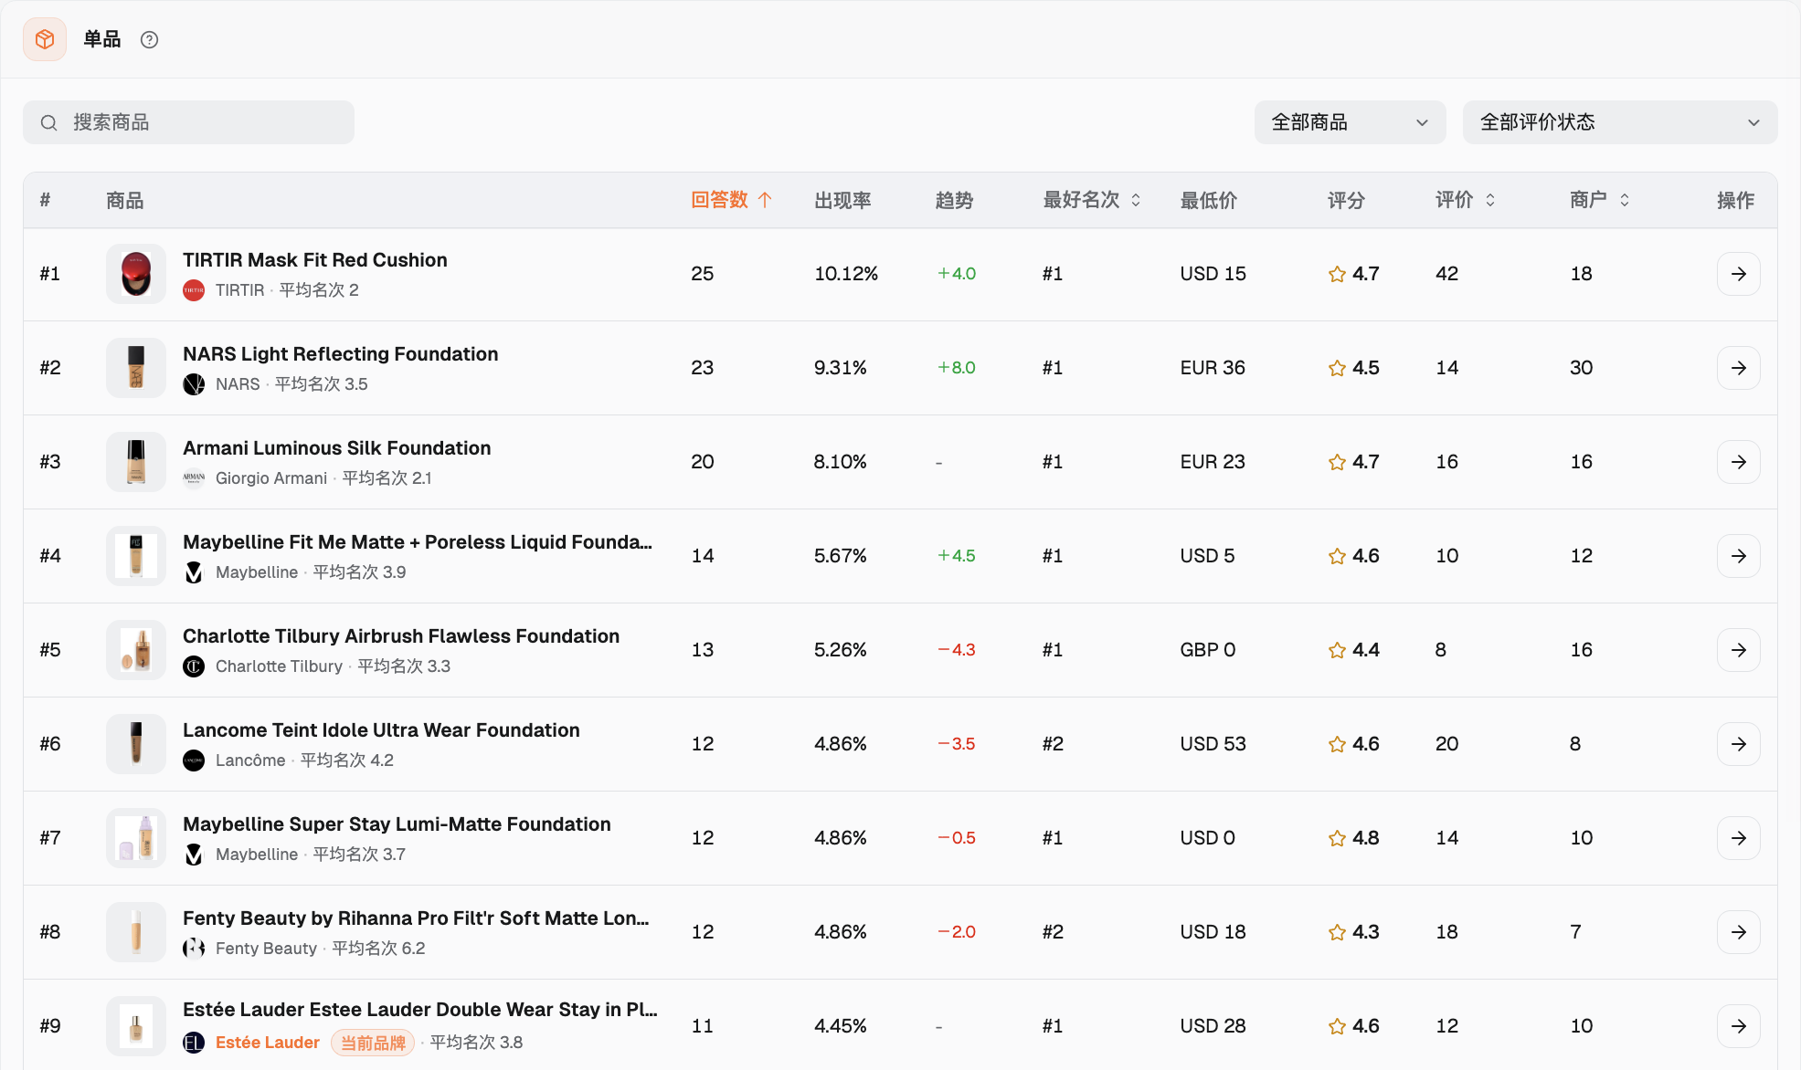Open the Lancome Teint Idole row arrow
Image resolution: width=1801 pixels, height=1070 pixels.
pos(1738,744)
